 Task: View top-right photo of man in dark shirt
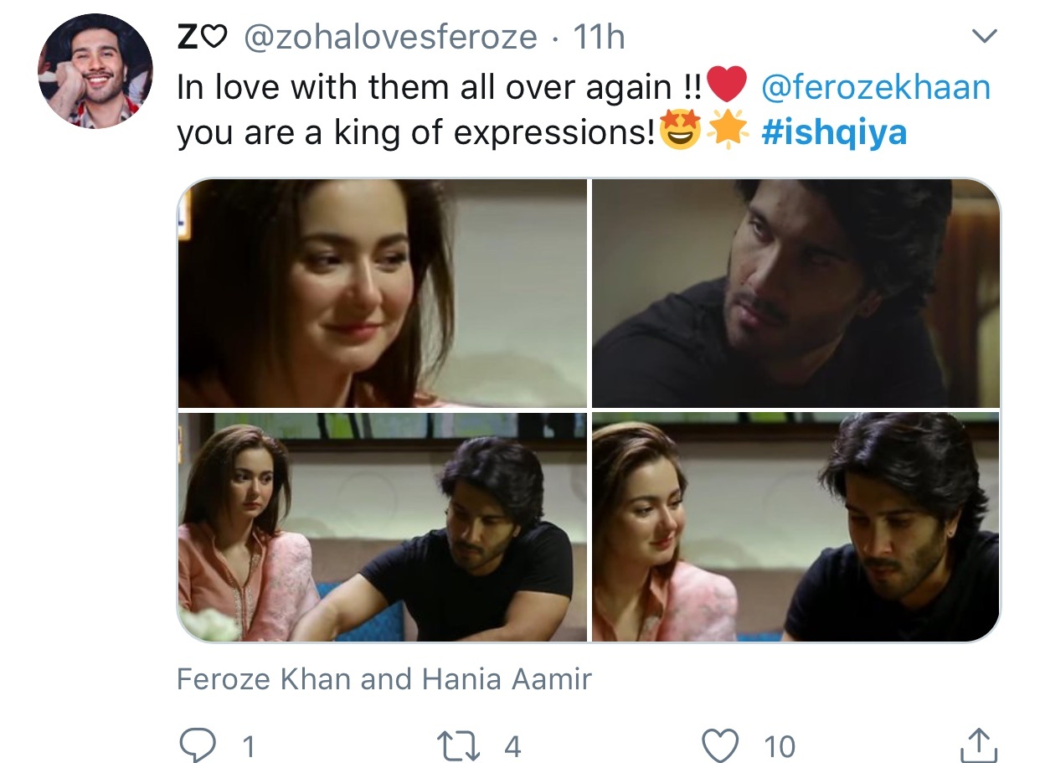(x=795, y=293)
